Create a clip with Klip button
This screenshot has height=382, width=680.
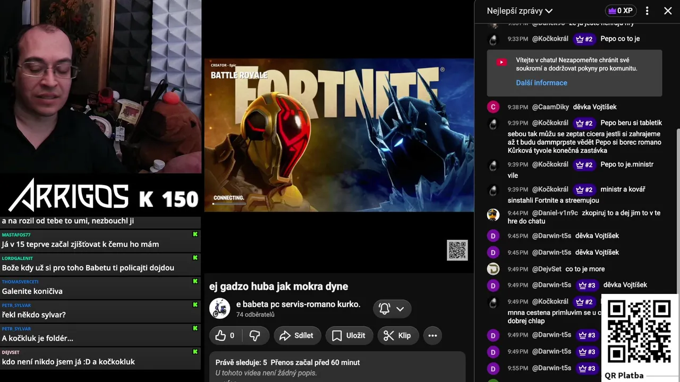397,335
